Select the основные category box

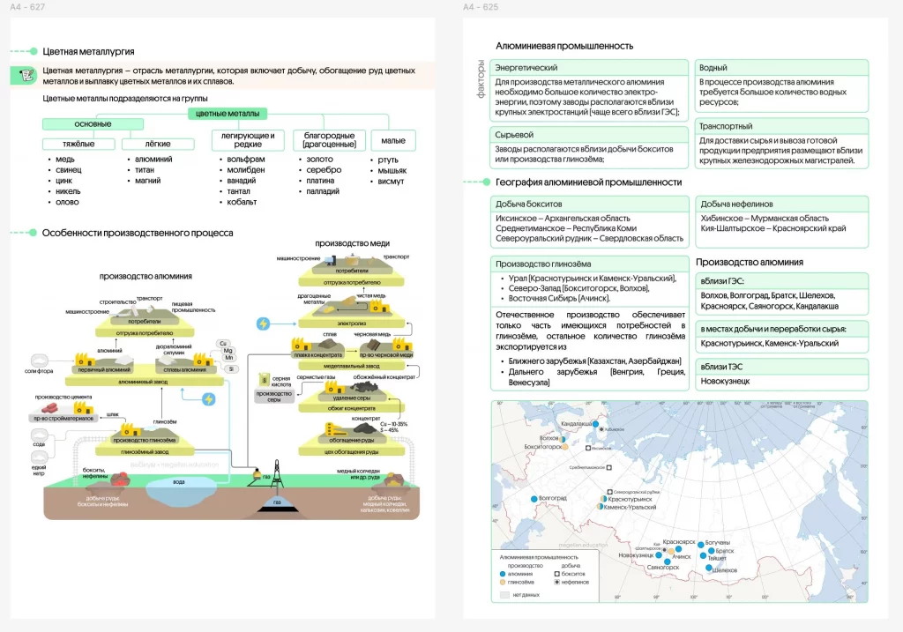pos(93,124)
